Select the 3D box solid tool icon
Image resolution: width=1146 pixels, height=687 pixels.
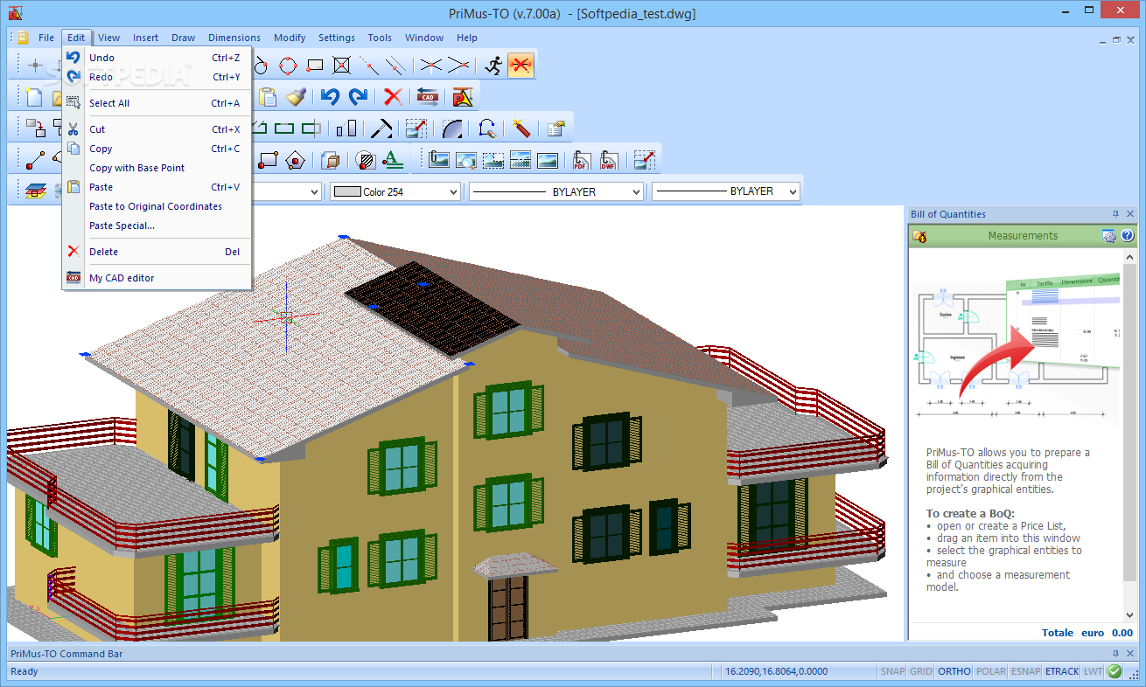(331, 160)
